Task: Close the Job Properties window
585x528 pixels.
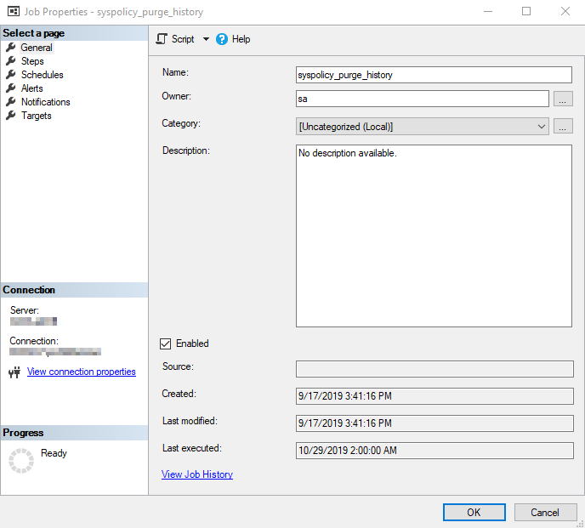Action: pos(565,12)
